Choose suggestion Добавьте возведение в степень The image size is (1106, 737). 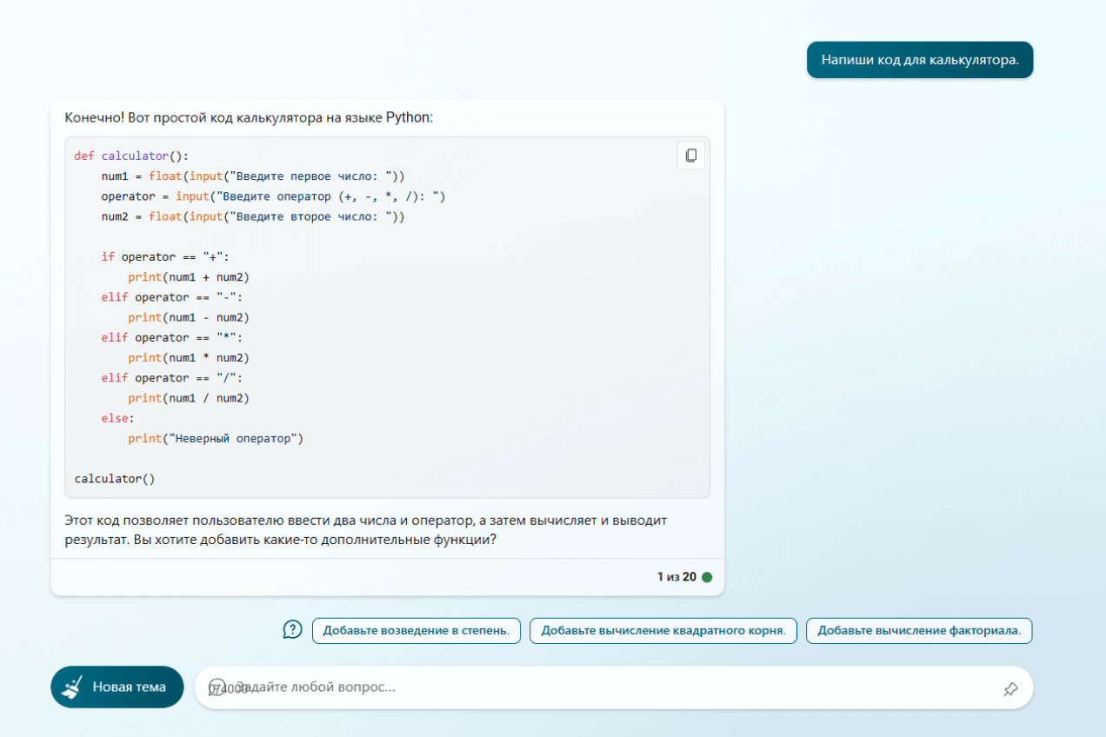(416, 630)
